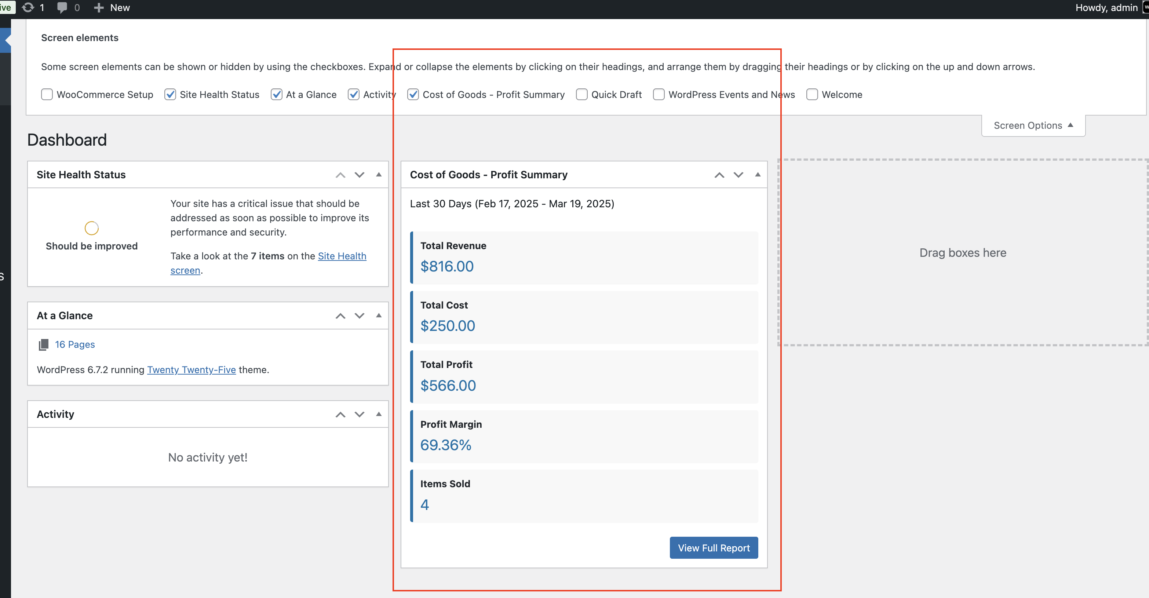
Task: Close the Screen Options tab
Action: [x=1033, y=126]
